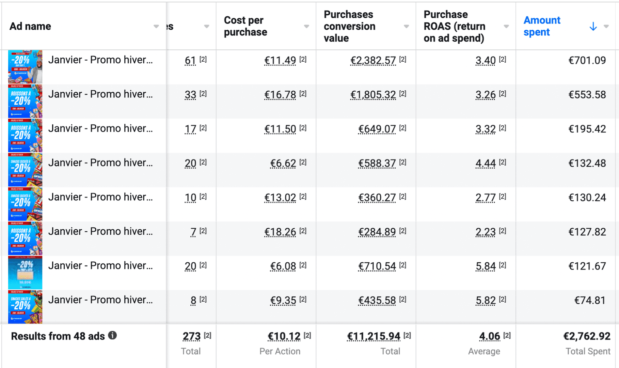Open thumbnail of the last ad, €74.81
This screenshot has width=619, height=368.
click(x=25, y=307)
